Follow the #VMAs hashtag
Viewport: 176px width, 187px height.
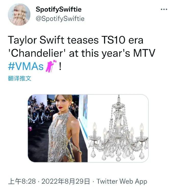26,66
